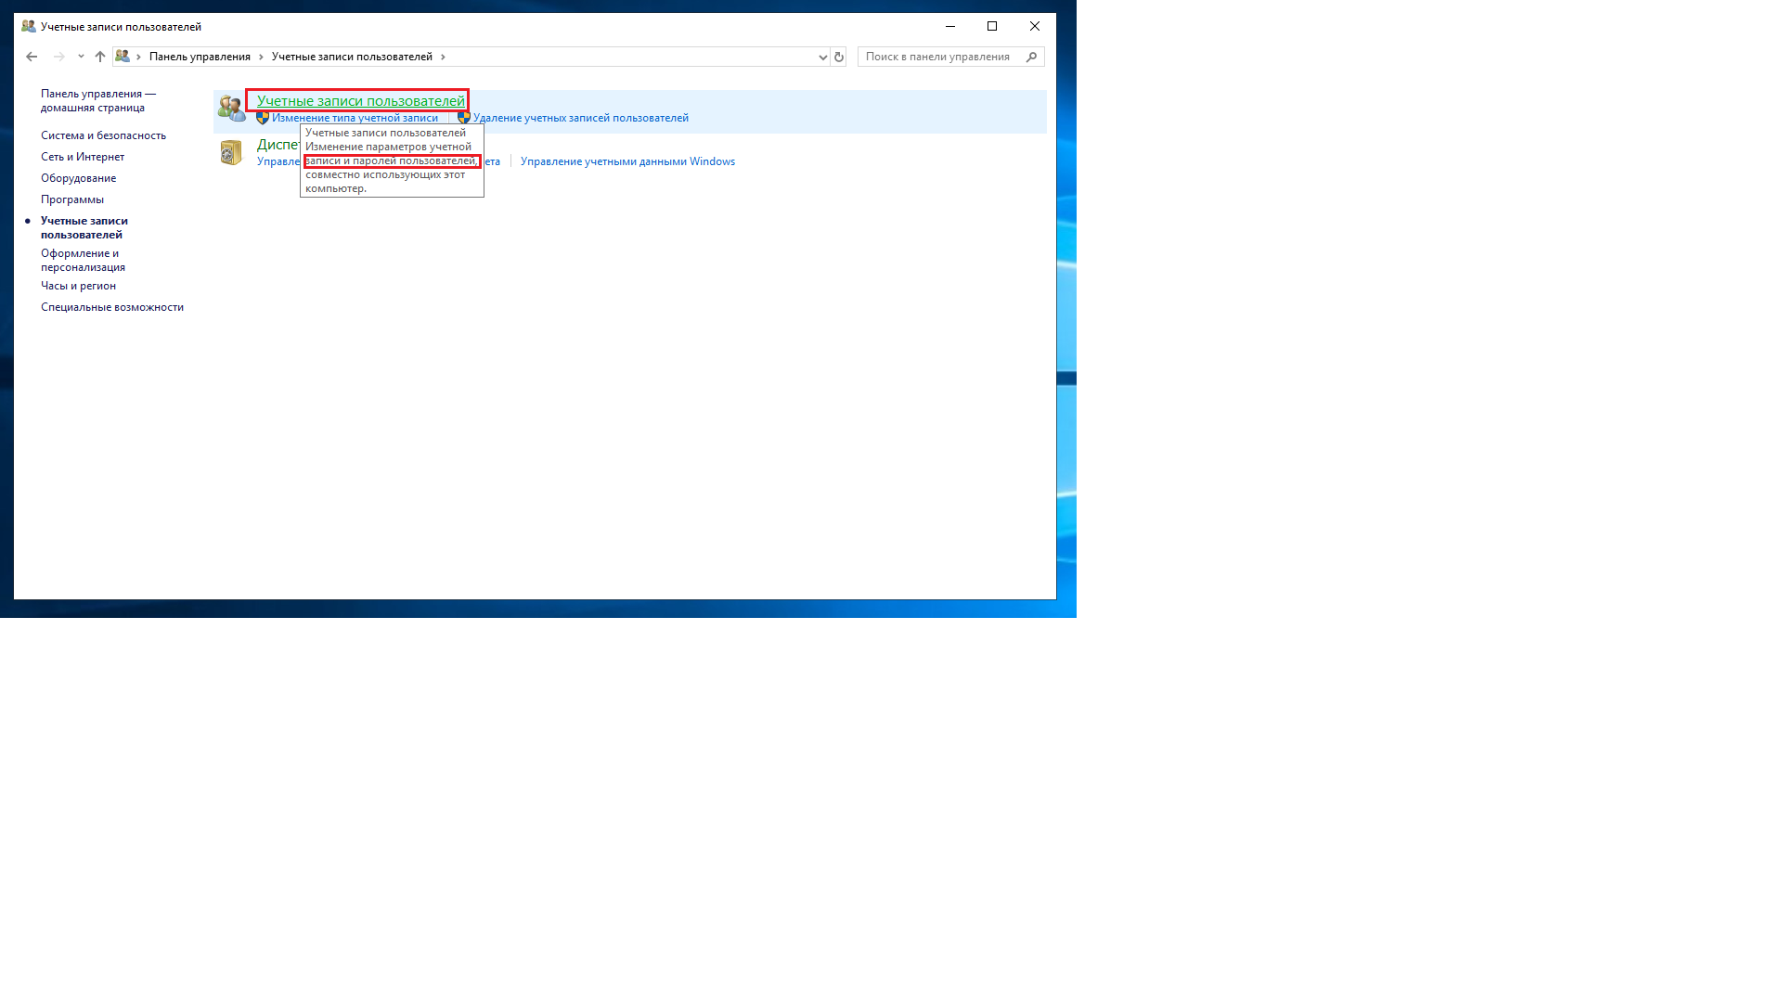Select Панель управления breadcrumb item
1782x1002 pixels.
click(x=200, y=57)
